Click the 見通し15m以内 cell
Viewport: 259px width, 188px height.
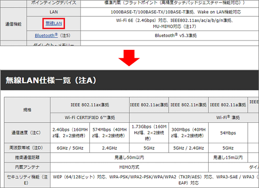[x=228, y=157]
